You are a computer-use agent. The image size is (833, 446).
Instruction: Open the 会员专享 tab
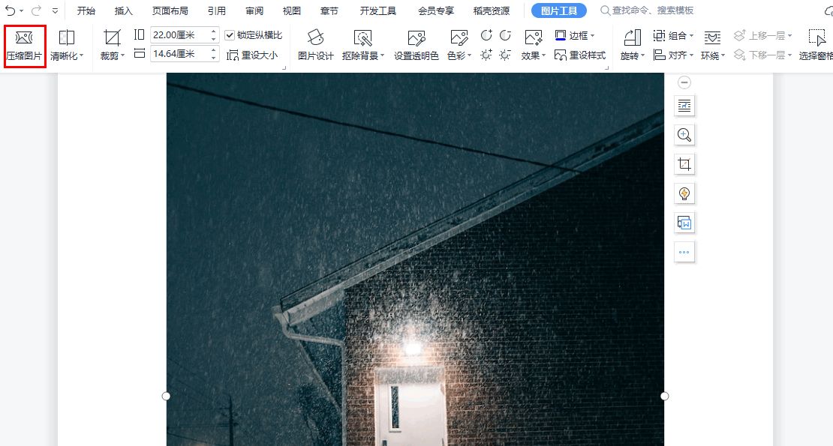pyautogui.click(x=436, y=10)
